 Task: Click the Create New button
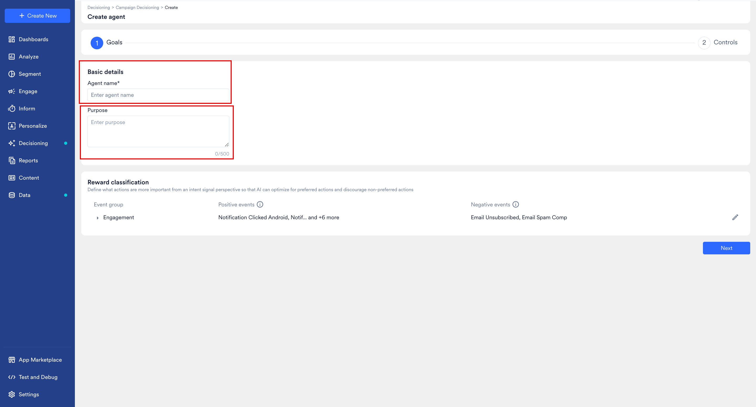click(x=38, y=16)
